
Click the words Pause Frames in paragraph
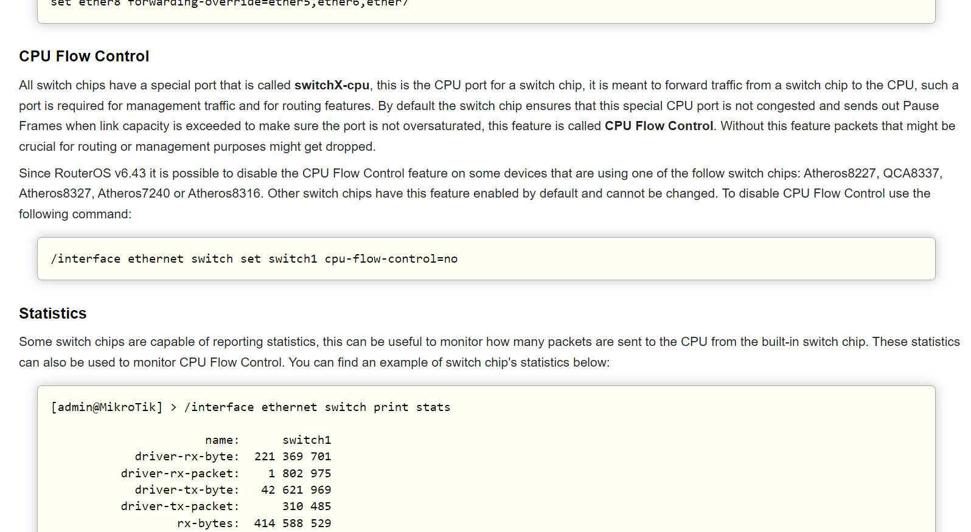pyautogui.click(x=921, y=106)
